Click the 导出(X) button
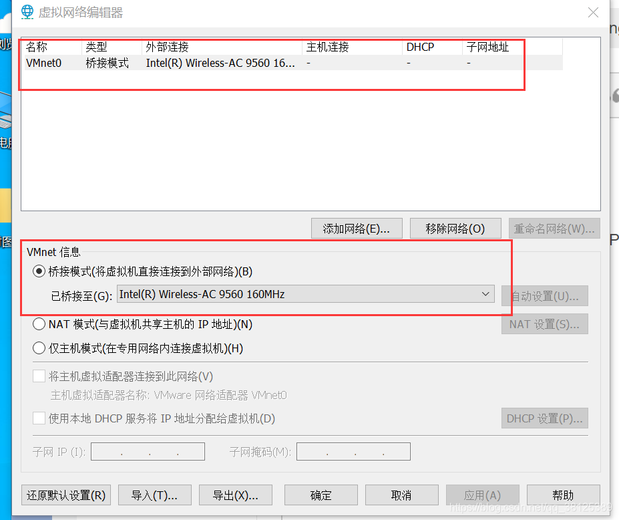The height and width of the screenshot is (520, 619). (235, 495)
